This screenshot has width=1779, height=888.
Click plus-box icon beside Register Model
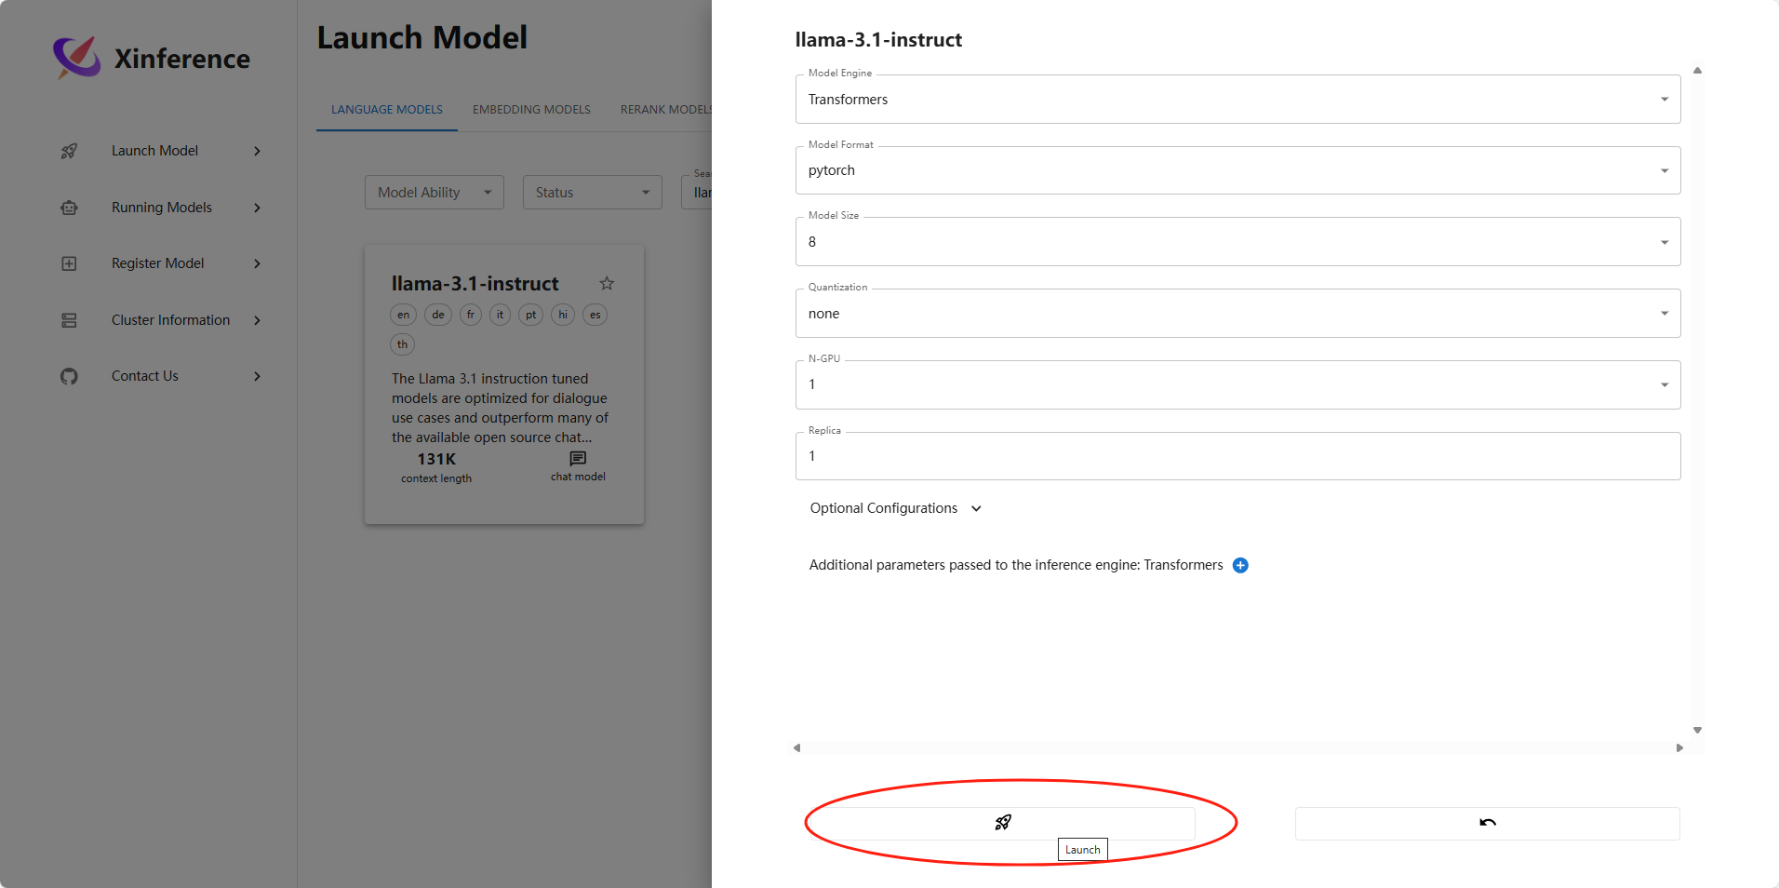pos(69,263)
